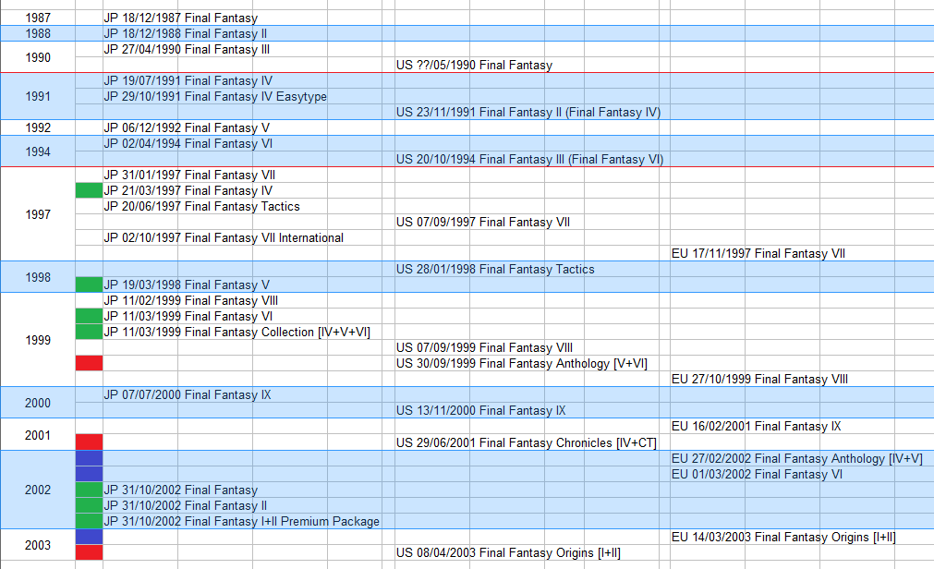Select the 1991 year cell

pyautogui.click(x=38, y=96)
